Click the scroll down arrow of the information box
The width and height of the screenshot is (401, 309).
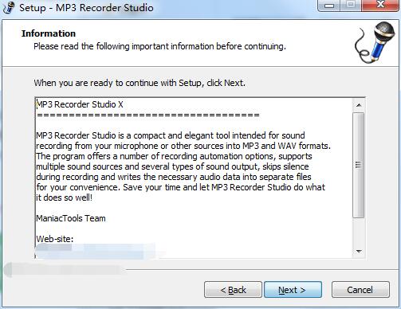359,251
